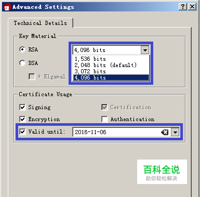The height and width of the screenshot is (197, 200).
Task: Toggle the Encryption checkbox
Action: 22,119
